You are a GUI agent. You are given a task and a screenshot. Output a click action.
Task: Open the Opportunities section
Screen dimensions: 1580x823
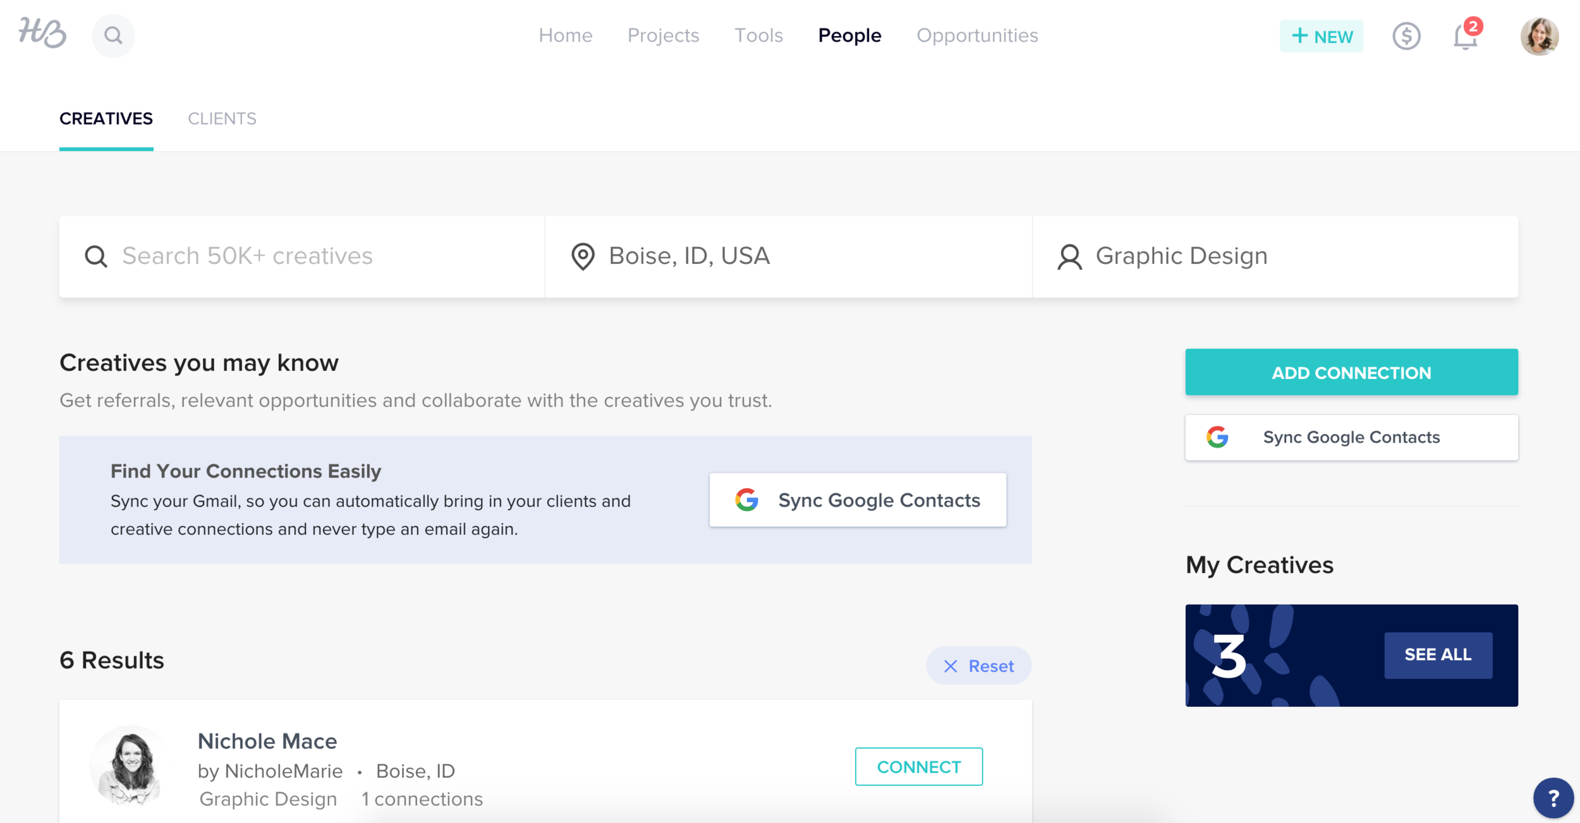point(977,35)
